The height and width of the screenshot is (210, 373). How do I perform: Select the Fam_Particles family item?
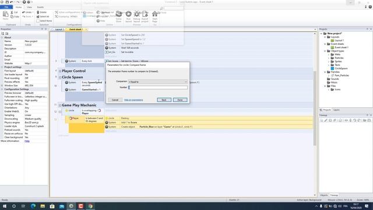pos(342,75)
